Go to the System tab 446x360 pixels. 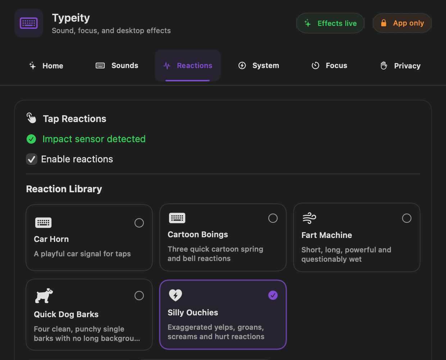(259, 66)
